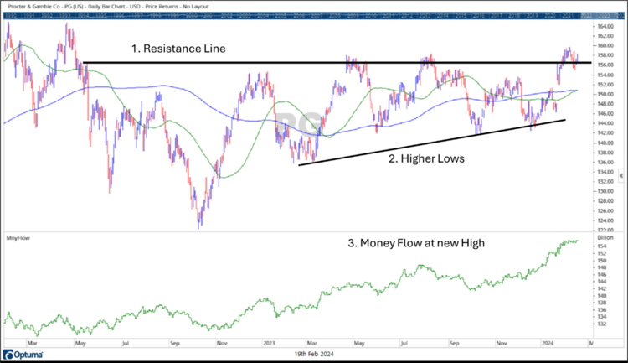This screenshot has width=628, height=363.
Task: Click the 156.00 price level on the scale
Action: pos(606,65)
